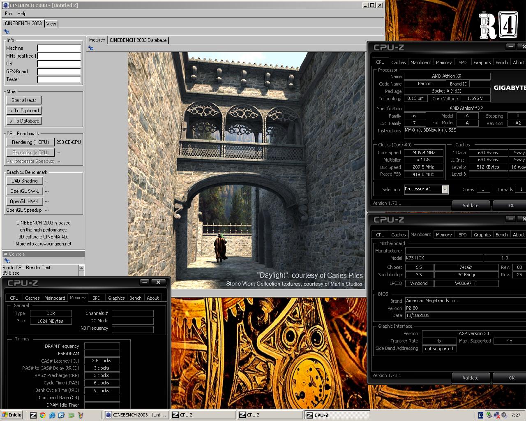The width and height of the screenshot is (526, 421).
Task: Click the Console scrollbar up arrow
Action: (x=81, y=268)
